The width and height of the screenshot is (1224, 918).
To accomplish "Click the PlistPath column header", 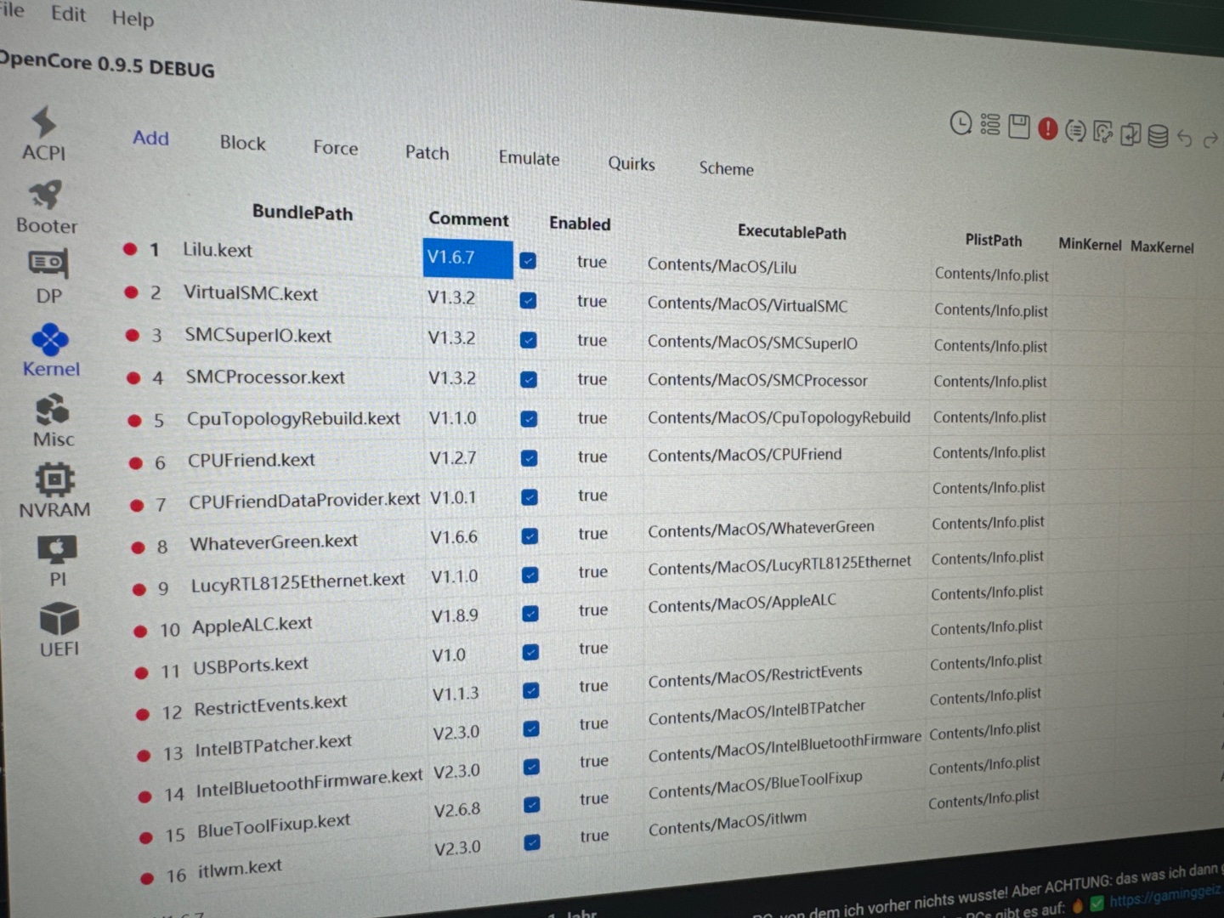I will point(993,241).
